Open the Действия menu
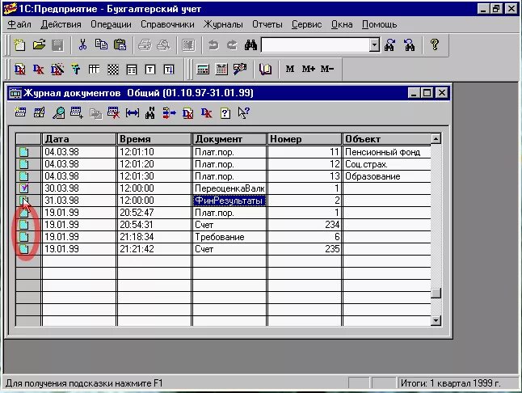This screenshot has width=522, height=393. pyautogui.click(x=61, y=24)
